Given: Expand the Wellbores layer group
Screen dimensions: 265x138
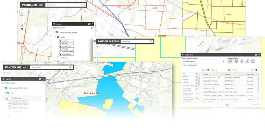Looking at the screenshot, I should (55, 58).
